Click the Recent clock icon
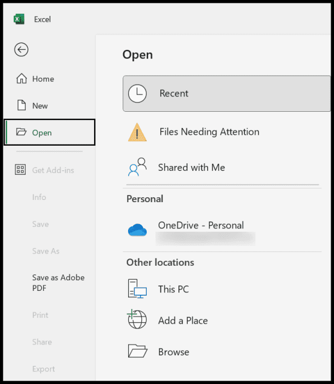The width and height of the screenshot is (334, 384). coord(137,94)
